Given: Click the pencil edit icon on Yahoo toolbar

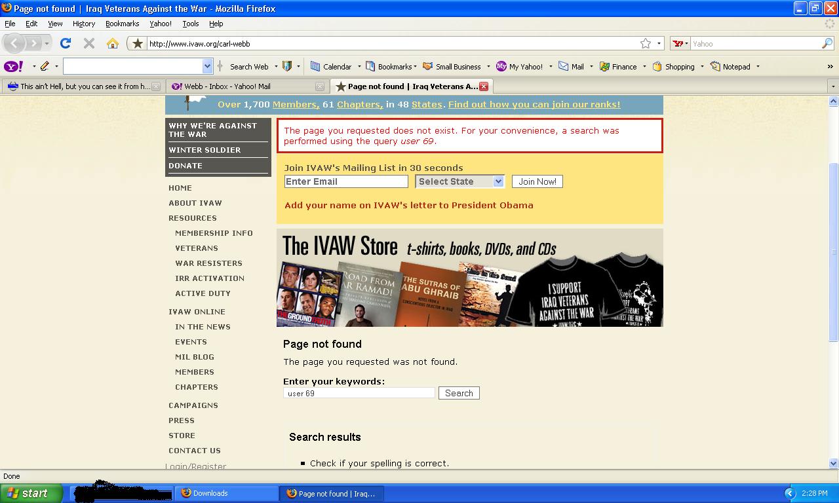Looking at the screenshot, I should (46, 66).
